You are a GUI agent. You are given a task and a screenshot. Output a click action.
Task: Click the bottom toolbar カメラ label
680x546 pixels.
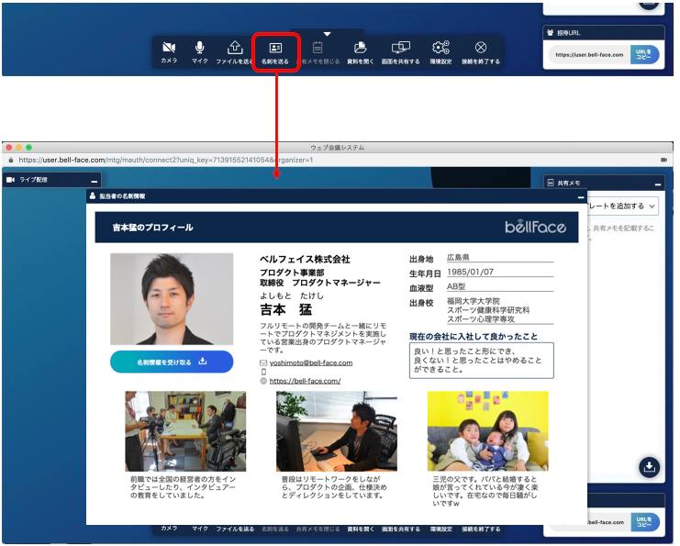(x=169, y=529)
